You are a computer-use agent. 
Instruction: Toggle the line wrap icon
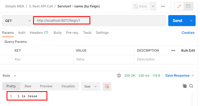click(x=107, y=87)
